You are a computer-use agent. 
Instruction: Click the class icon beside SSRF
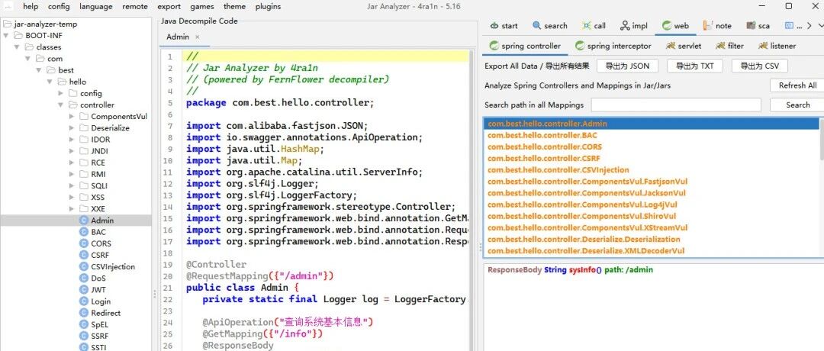point(84,336)
